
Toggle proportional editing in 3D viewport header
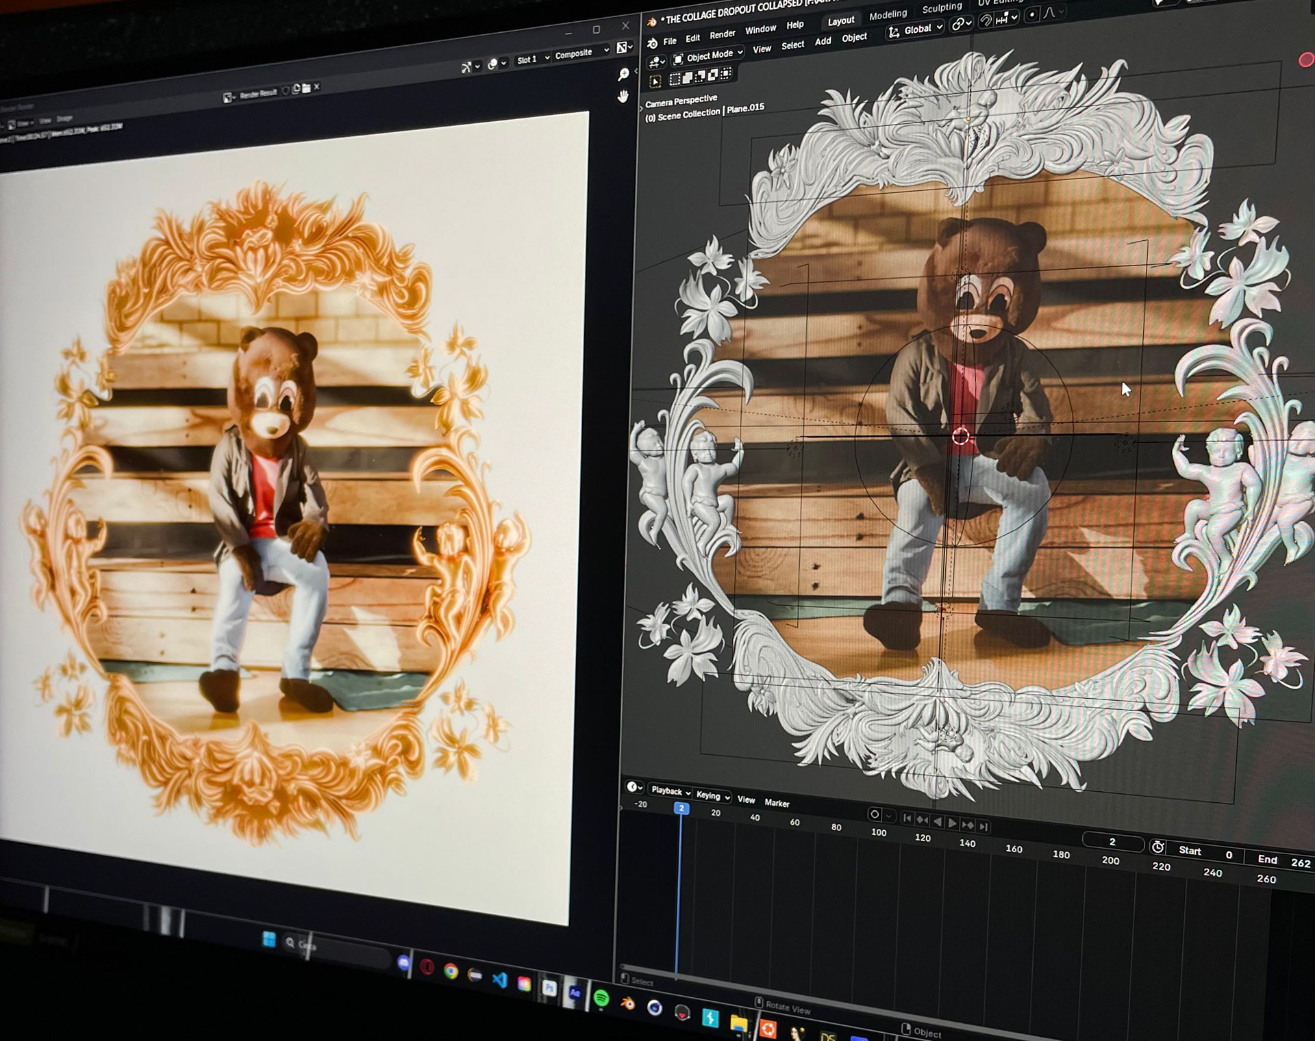(1032, 16)
